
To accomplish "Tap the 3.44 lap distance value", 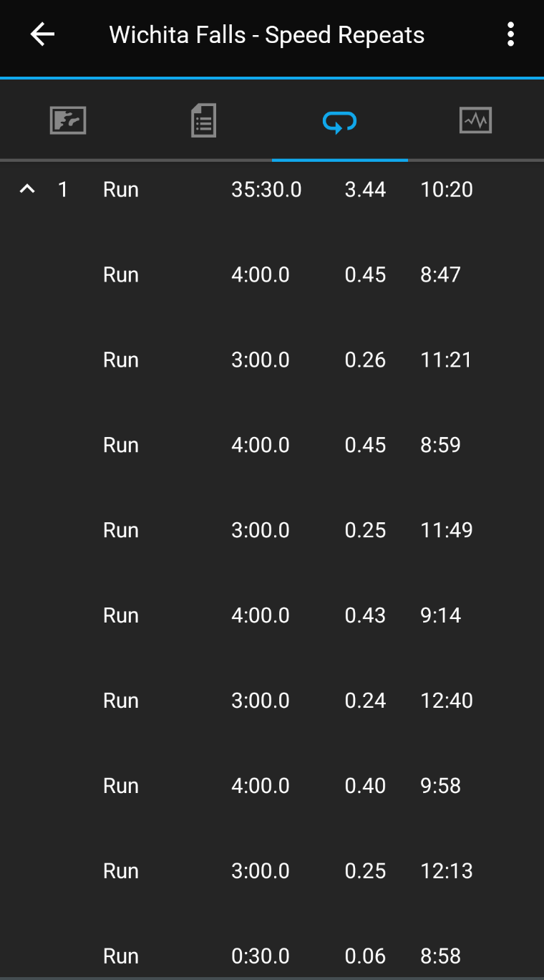I will coord(365,190).
